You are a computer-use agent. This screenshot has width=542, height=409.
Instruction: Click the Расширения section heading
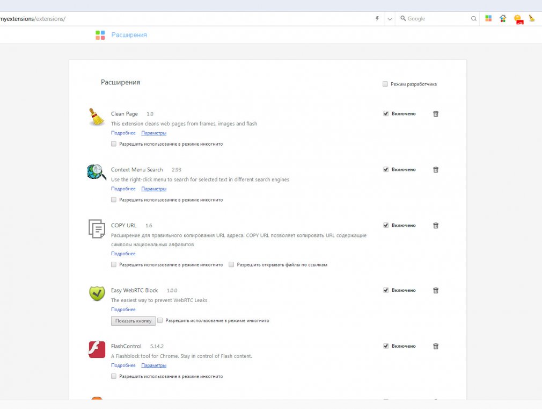(x=120, y=82)
